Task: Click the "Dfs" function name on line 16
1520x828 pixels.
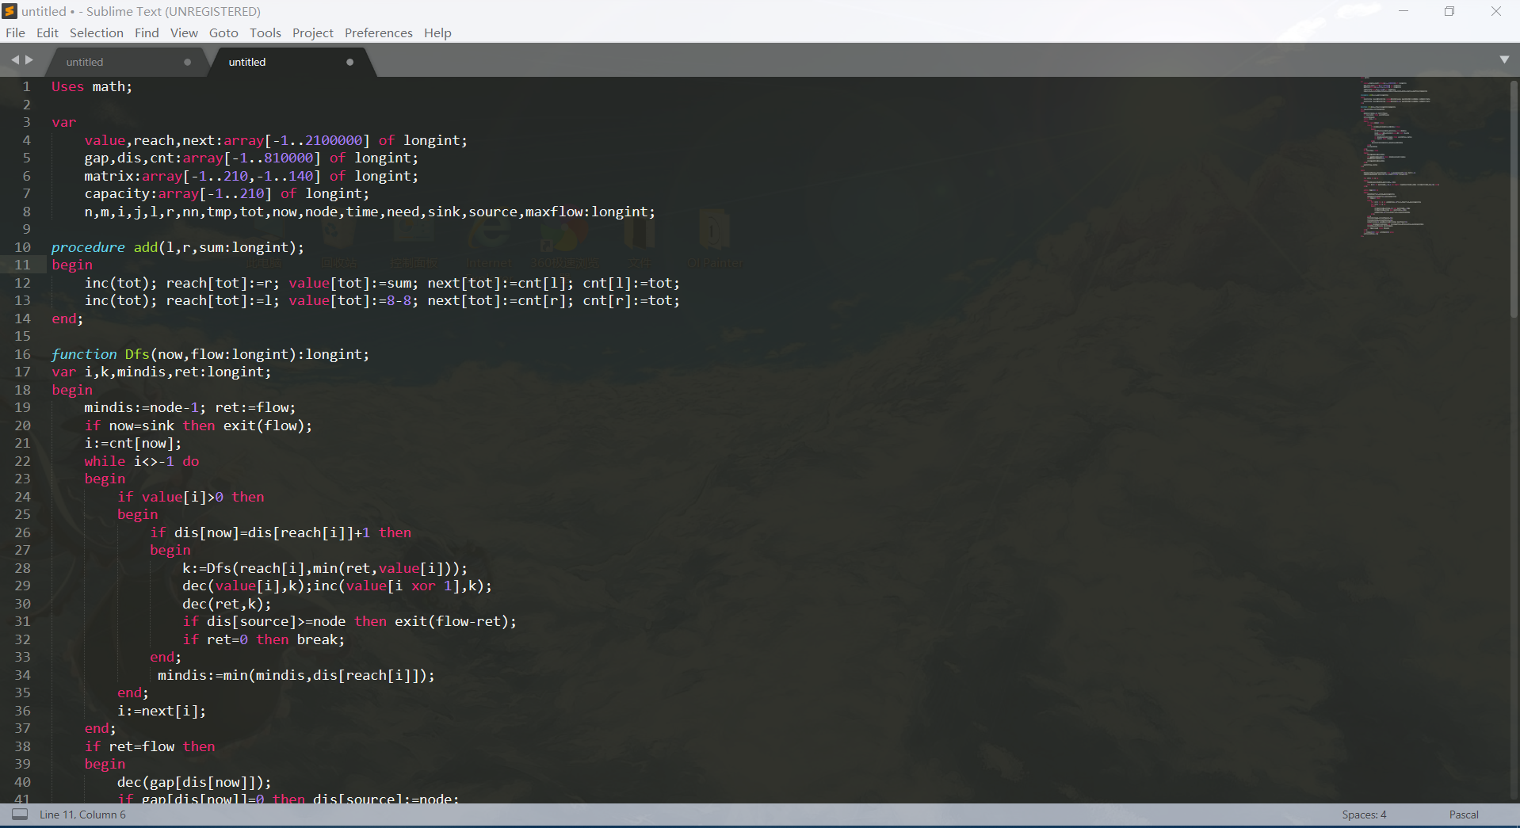Action: point(137,354)
